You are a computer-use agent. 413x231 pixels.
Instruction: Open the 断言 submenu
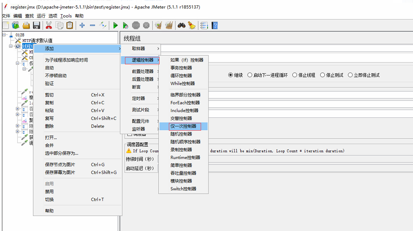pyautogui.click(x=140, y=87)
